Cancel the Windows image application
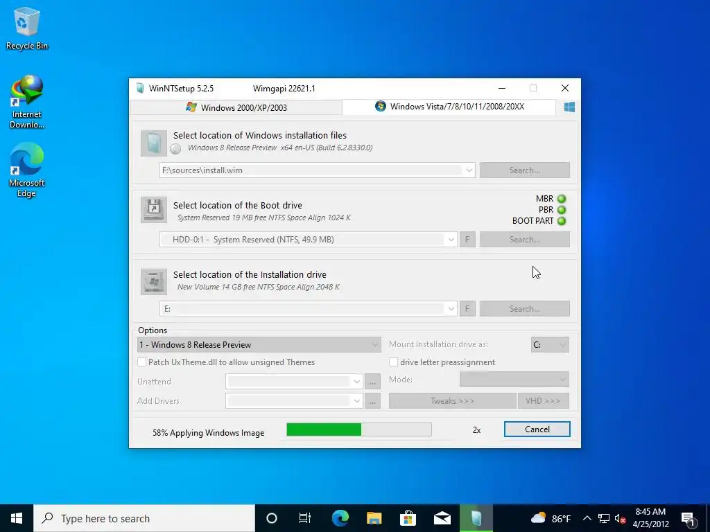Screen dimensions: 710x532 (x=537, y=429)
